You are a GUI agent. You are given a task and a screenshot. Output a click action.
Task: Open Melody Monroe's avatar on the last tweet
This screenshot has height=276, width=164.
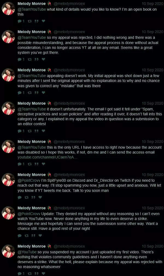click(x=8, y=251)
